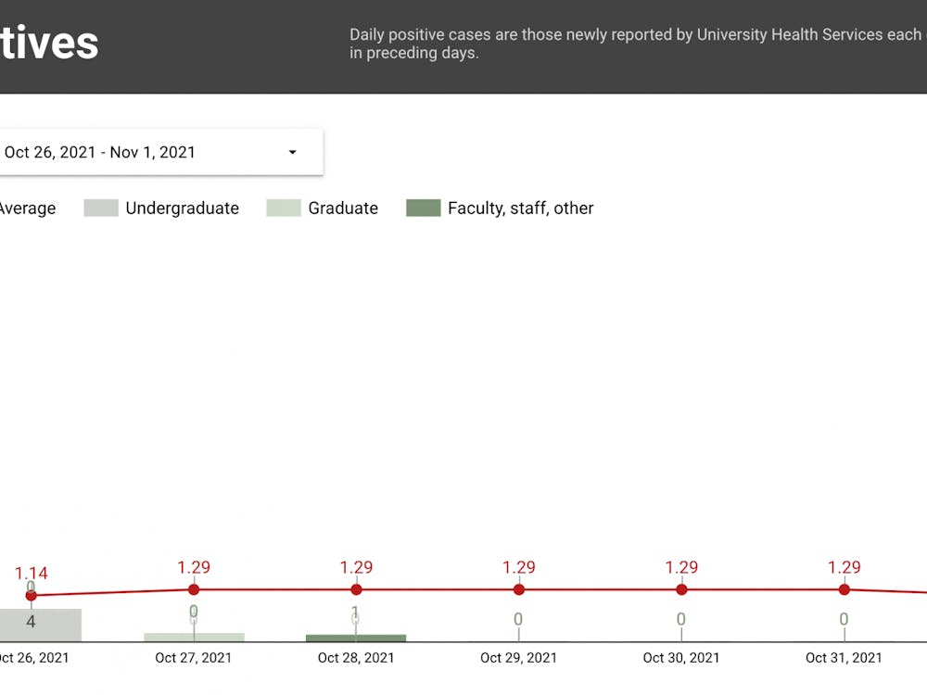Click the red data point showing 1.14

(x=31, y=596)
